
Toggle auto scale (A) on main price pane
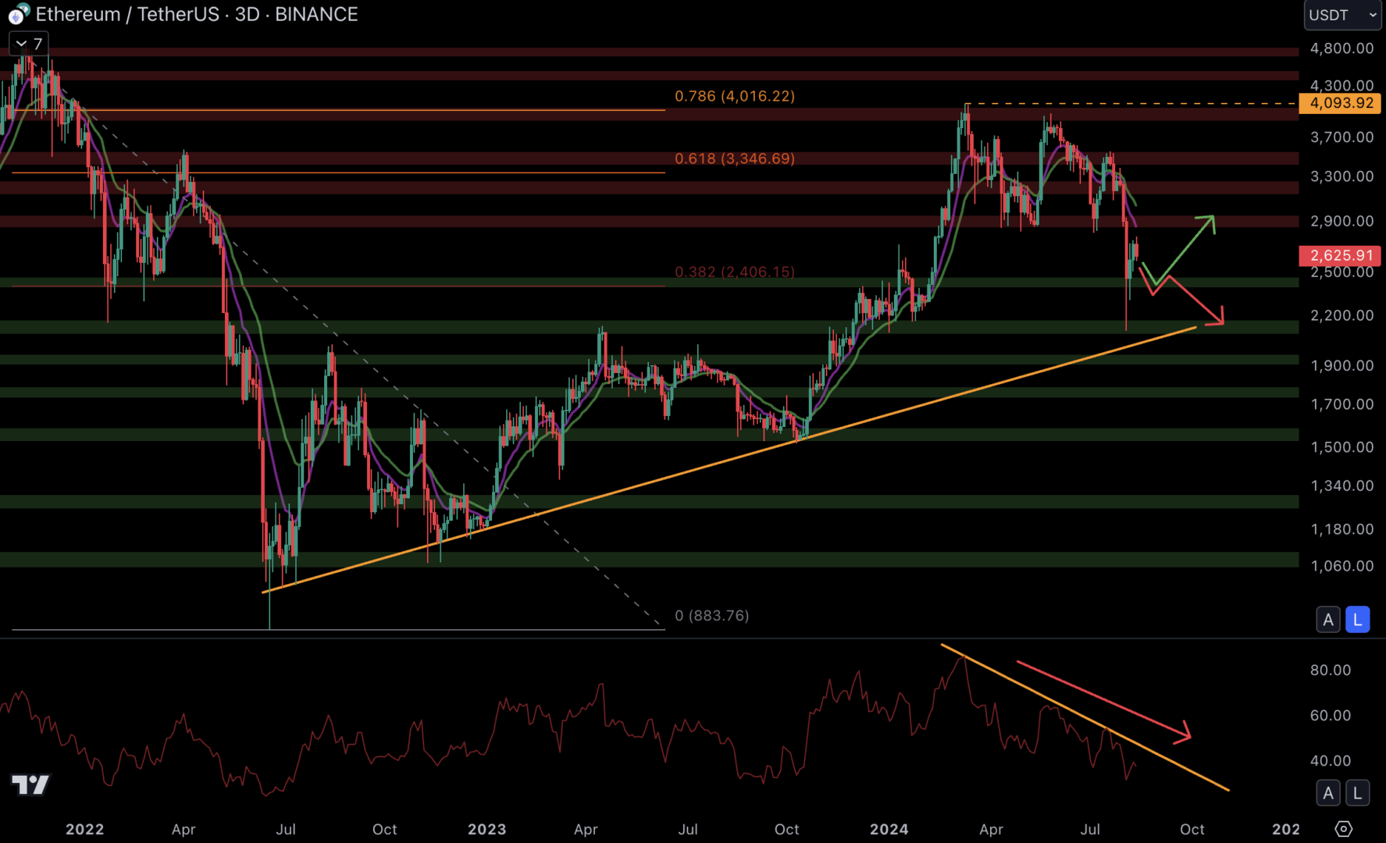coord(1328,620)
